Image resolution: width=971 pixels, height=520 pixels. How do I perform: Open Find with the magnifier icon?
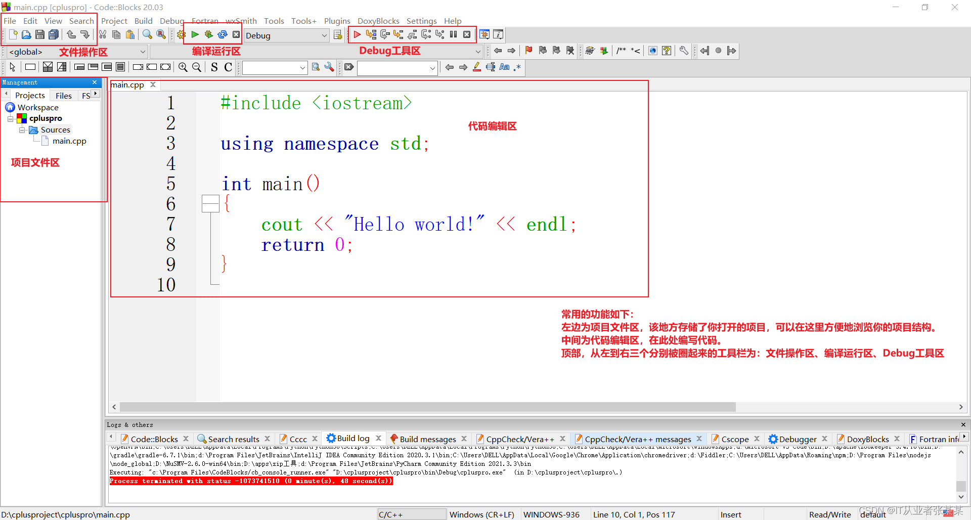(x=147, y=34)
